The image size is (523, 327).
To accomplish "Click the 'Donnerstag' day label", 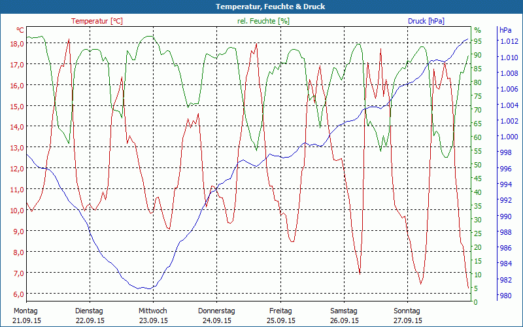I will pos(216,311).
